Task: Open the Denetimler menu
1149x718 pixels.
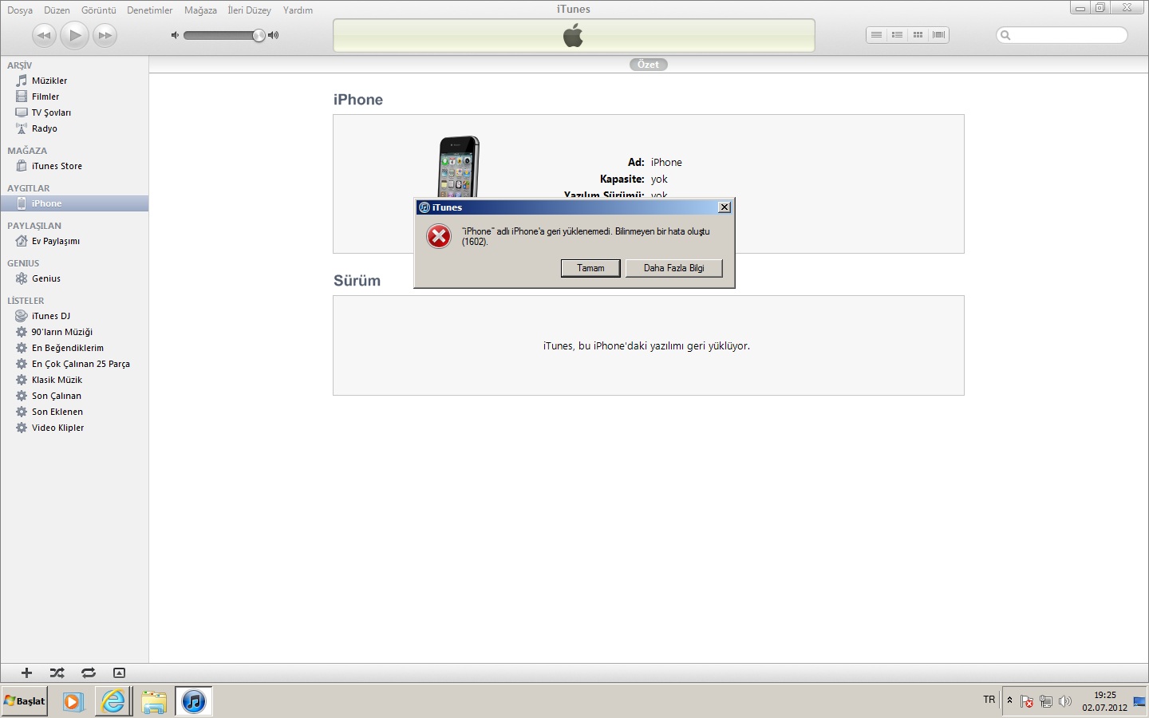Action: point(150,10)
